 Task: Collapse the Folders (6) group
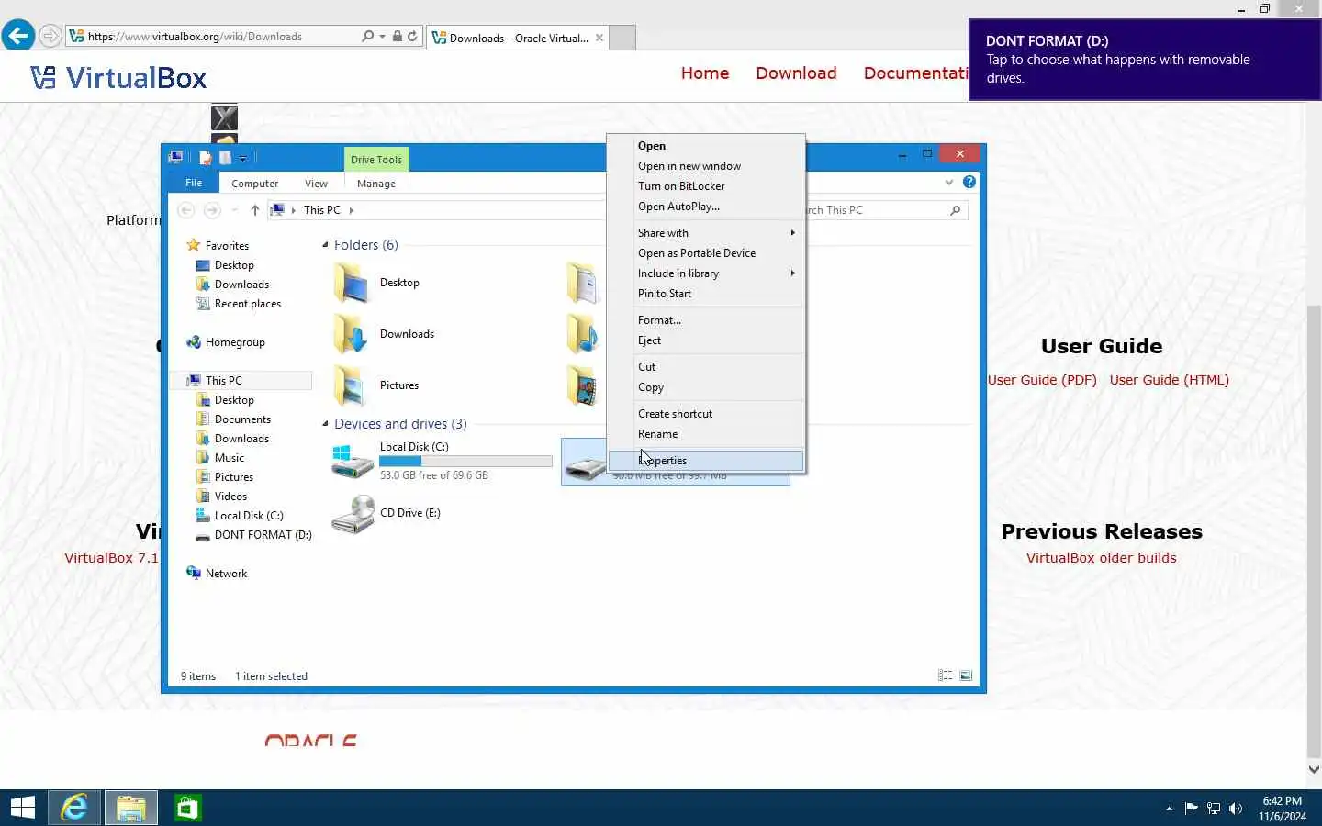[325, 245]
